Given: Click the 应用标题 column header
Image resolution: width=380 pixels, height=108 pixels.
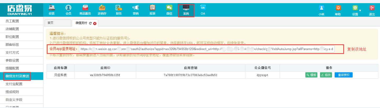Looking at the screenshot, I should [61, 68].
